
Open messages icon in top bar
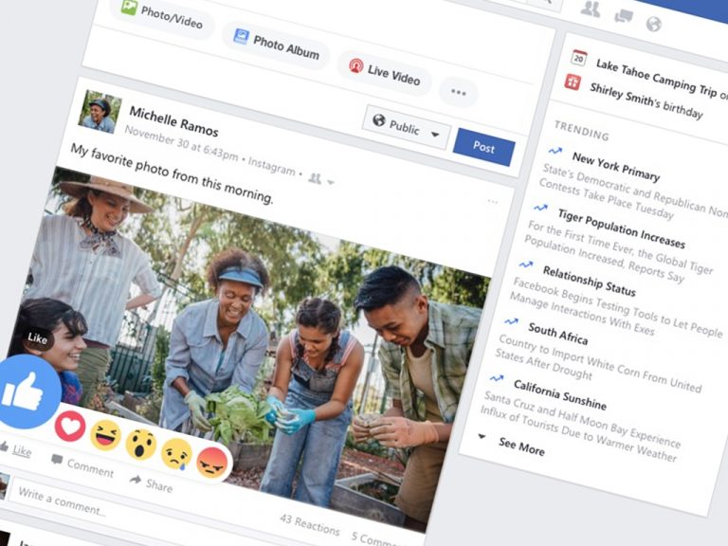623,16
